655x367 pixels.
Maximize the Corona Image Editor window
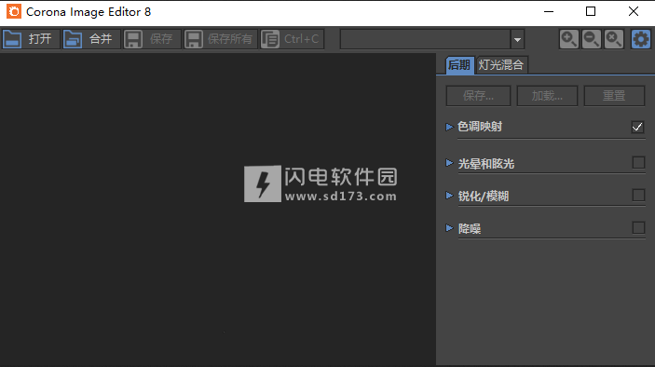(591, 12)
